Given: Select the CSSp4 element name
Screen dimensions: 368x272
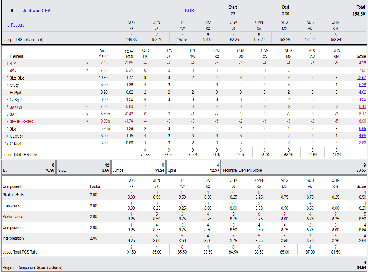Looking at the screenshot, I should 16,143.
